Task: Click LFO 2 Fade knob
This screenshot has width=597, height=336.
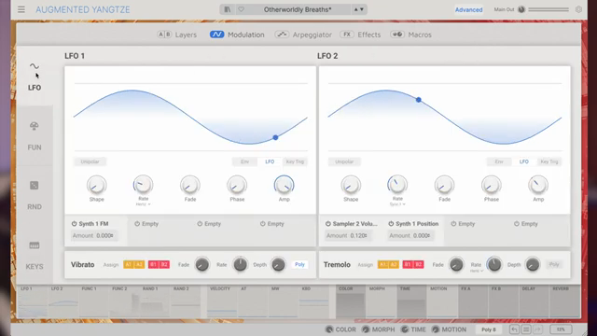Action: coord(444,185)
